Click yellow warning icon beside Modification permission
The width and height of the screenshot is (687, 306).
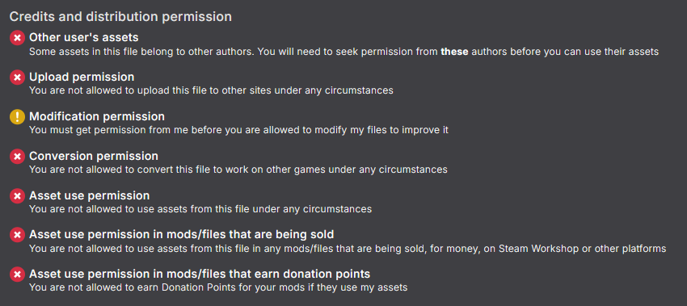17,117
